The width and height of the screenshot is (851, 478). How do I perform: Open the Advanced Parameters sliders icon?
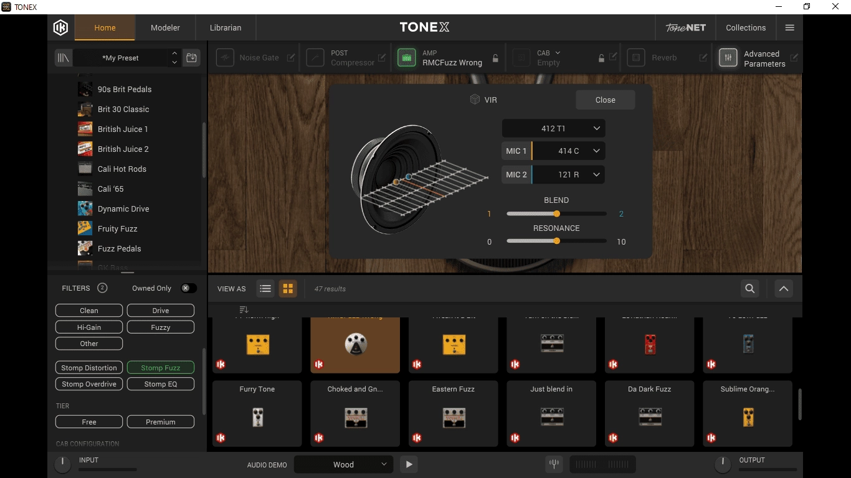coord(728,58)
